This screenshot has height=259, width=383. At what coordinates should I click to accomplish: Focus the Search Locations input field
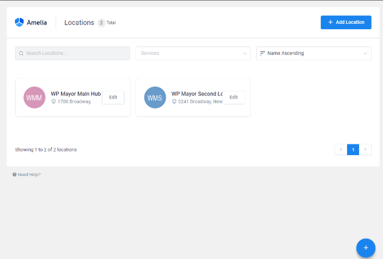click(x=72, y=53)
